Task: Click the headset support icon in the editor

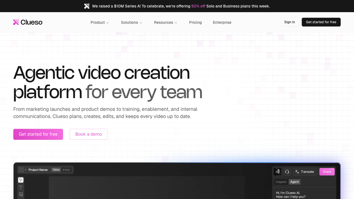Action: [x=287, y=172]
